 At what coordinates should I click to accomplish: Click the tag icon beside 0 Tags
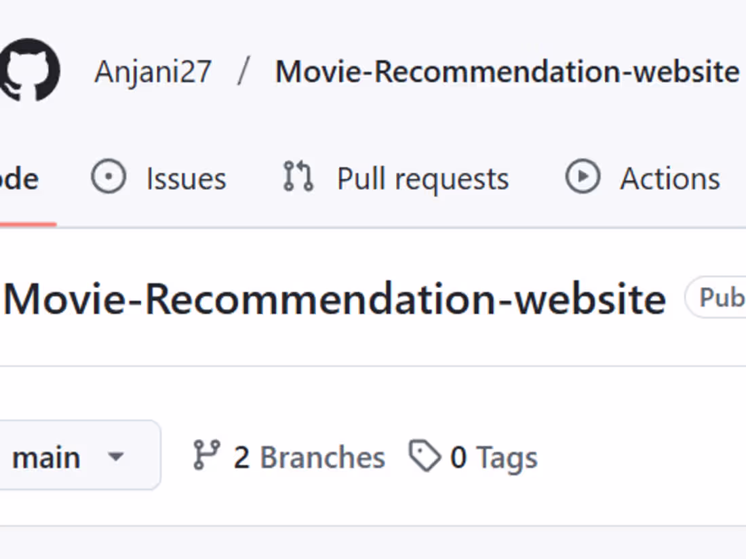coord(425,455)
